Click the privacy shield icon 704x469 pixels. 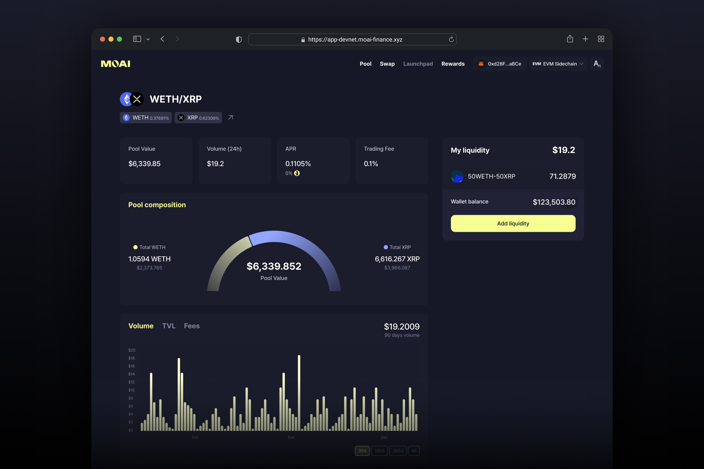pos(238,40)
